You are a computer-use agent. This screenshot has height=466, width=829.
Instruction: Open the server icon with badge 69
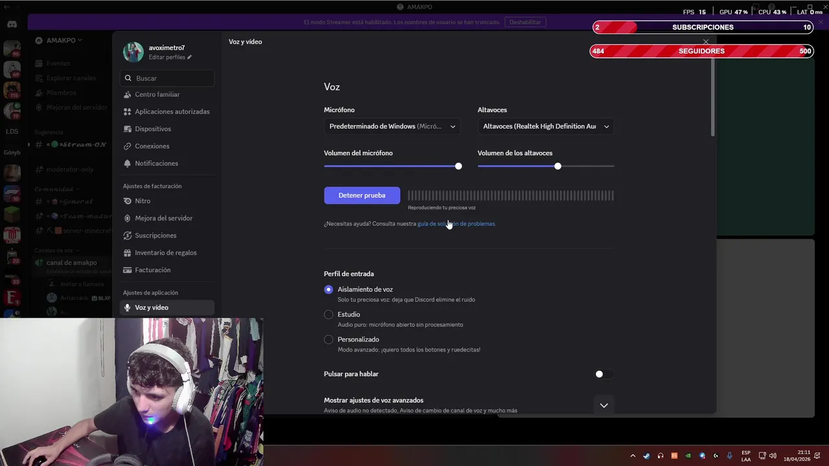[12, 69]
